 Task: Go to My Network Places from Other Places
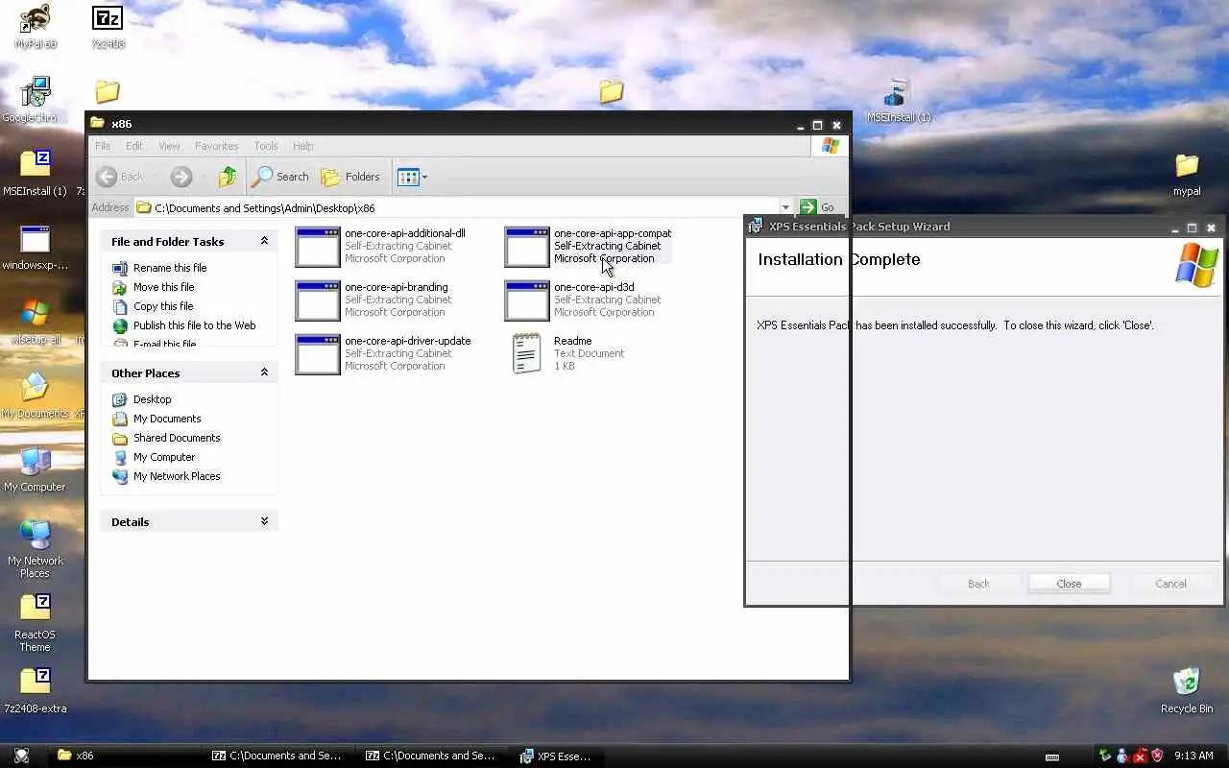(x=166, y=476)
